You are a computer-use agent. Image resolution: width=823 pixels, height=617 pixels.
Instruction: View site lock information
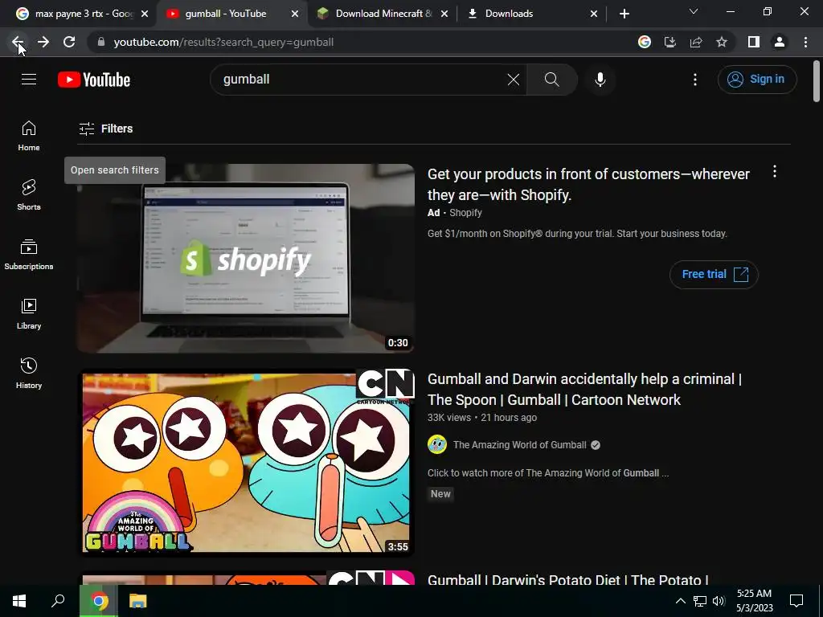100,42
